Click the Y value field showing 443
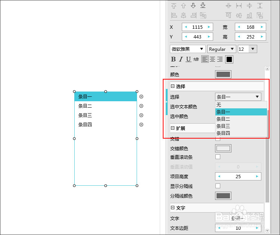280x235 pixels. pos(197,37)
